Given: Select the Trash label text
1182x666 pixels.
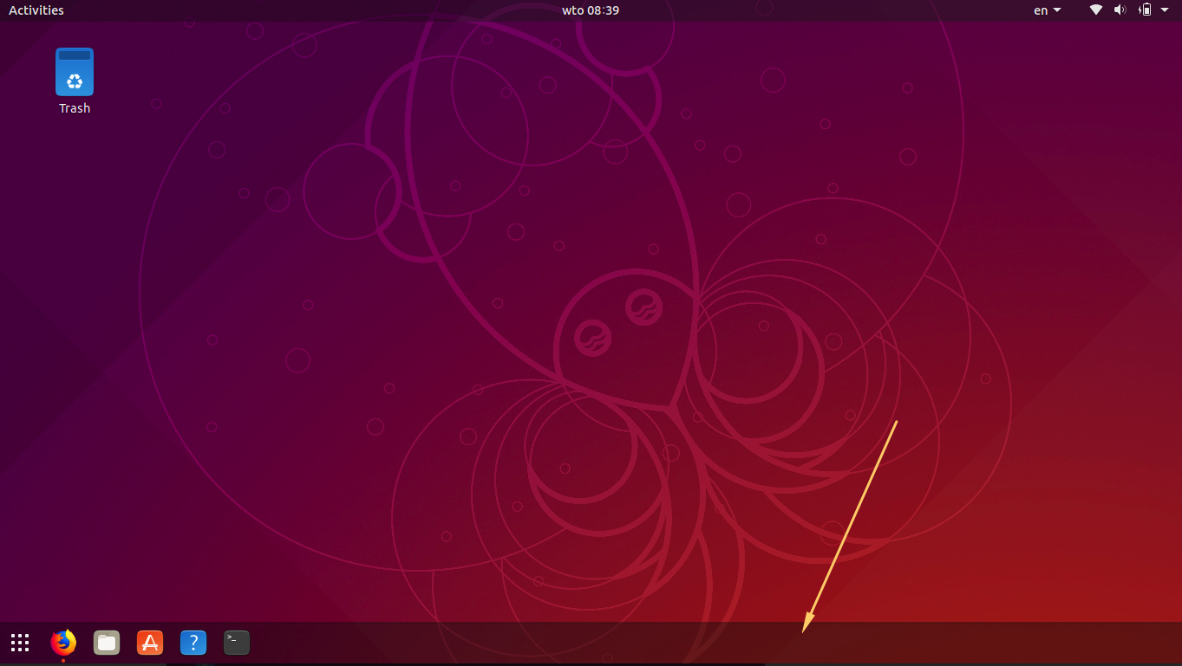Looking at the screenshot, I should [x=75, y=108].
